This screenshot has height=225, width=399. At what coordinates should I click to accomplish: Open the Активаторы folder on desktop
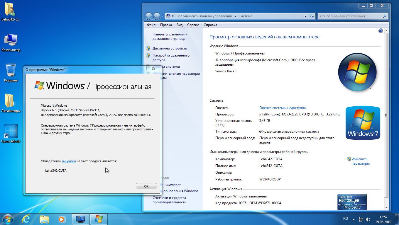coord(11,102)
